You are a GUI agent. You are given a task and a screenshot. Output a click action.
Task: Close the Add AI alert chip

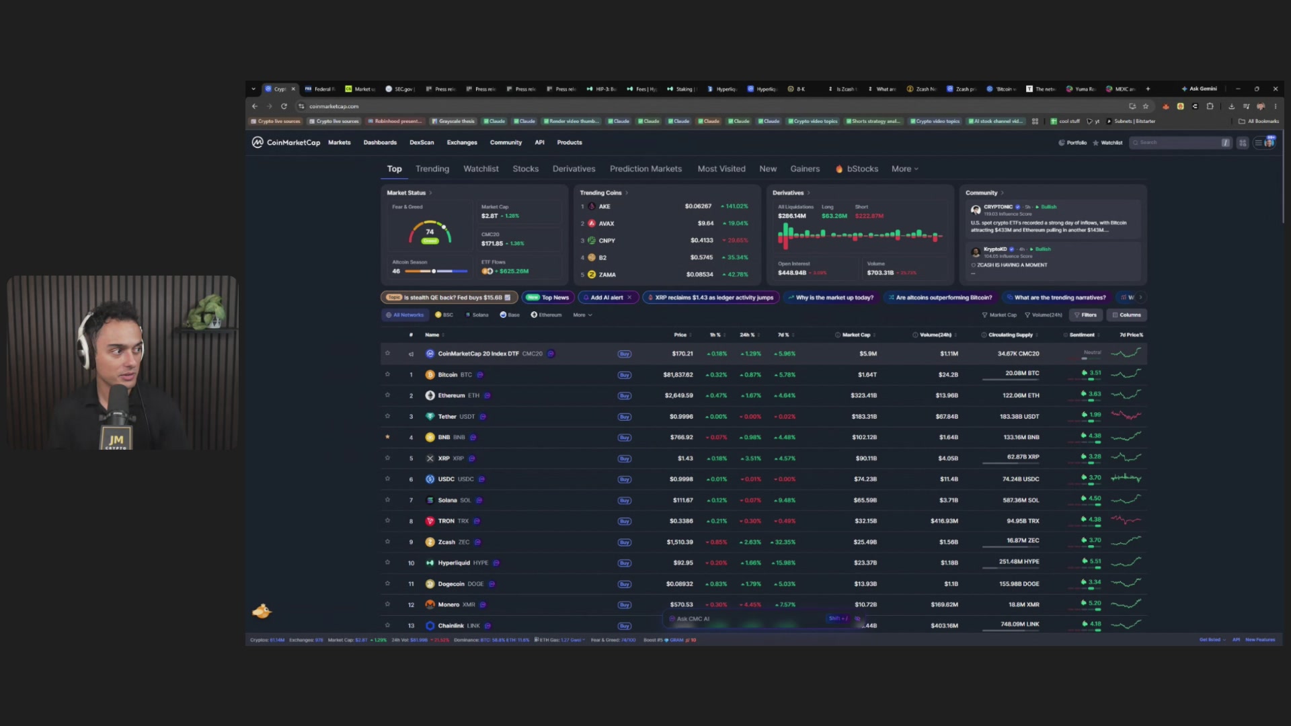coord(629,297)
